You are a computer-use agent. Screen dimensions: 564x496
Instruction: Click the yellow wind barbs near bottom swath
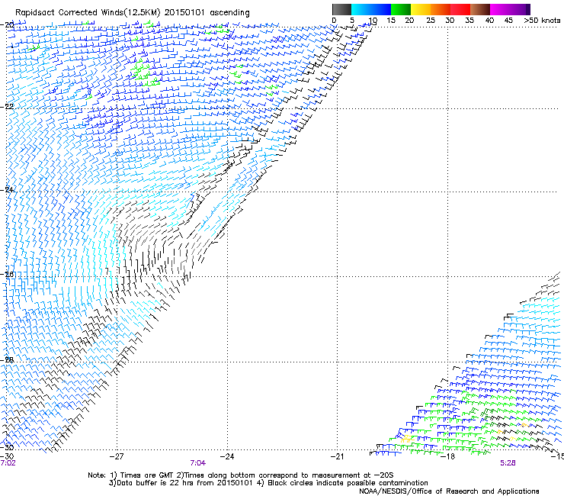(406, 439)
